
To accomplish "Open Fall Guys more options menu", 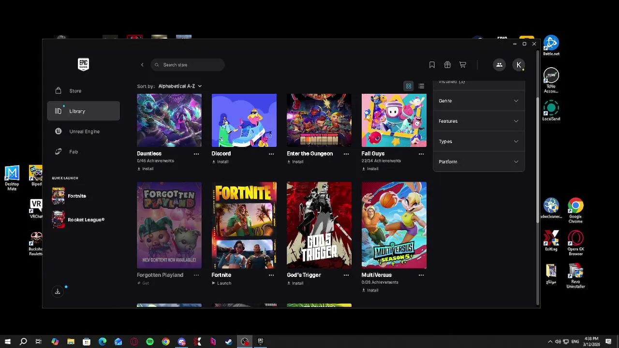I will pos(421,154).
